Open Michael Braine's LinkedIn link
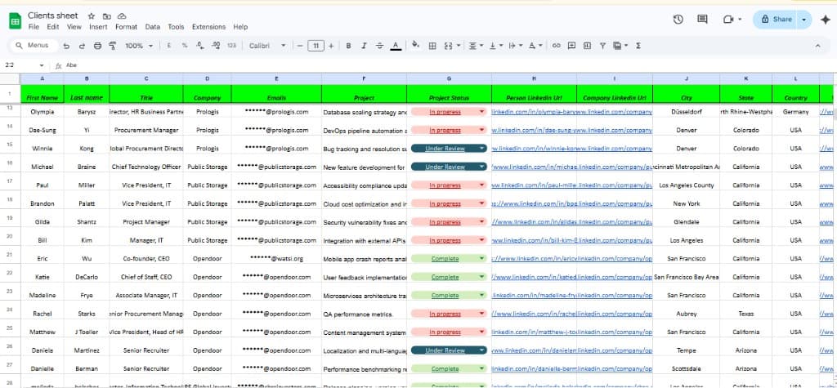 click(535, 167)
